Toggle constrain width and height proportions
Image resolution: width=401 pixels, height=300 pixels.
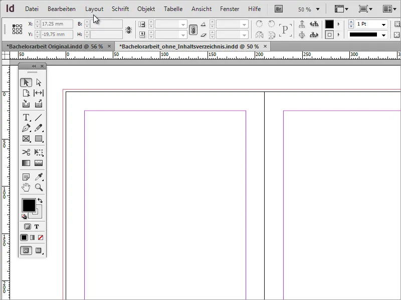[128, 30]
